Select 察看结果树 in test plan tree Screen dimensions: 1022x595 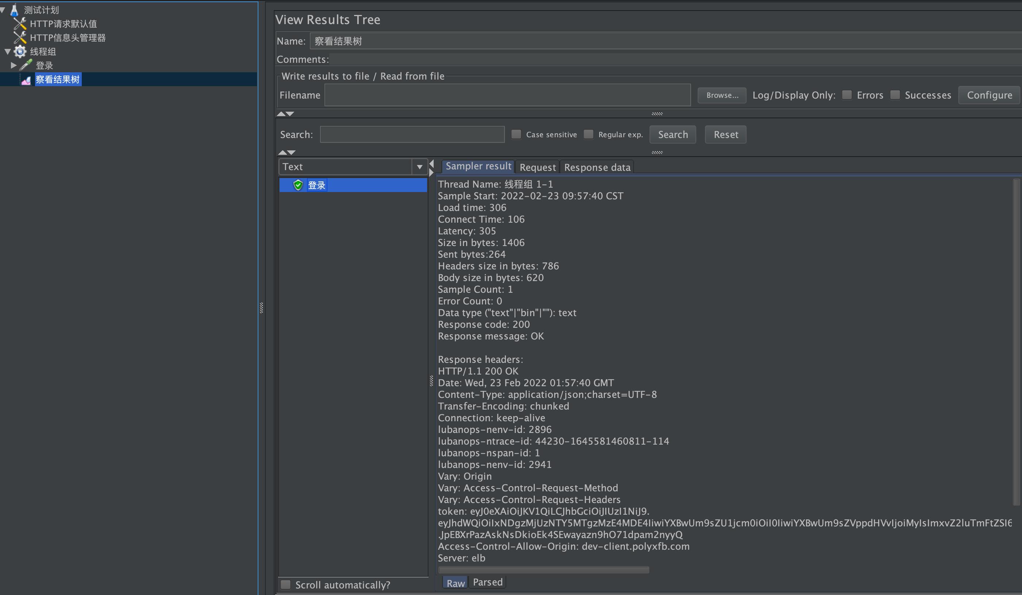pyautogui.click(x=58, y=79)
